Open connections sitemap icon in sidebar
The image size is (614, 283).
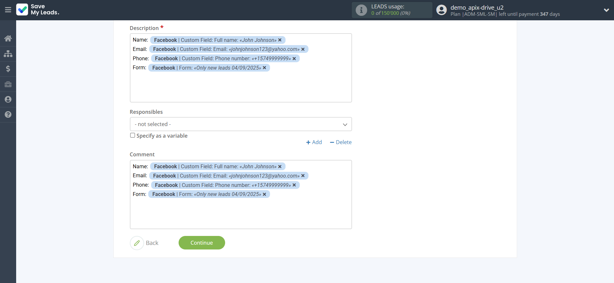pyautogui.click(x=8, y=54)
